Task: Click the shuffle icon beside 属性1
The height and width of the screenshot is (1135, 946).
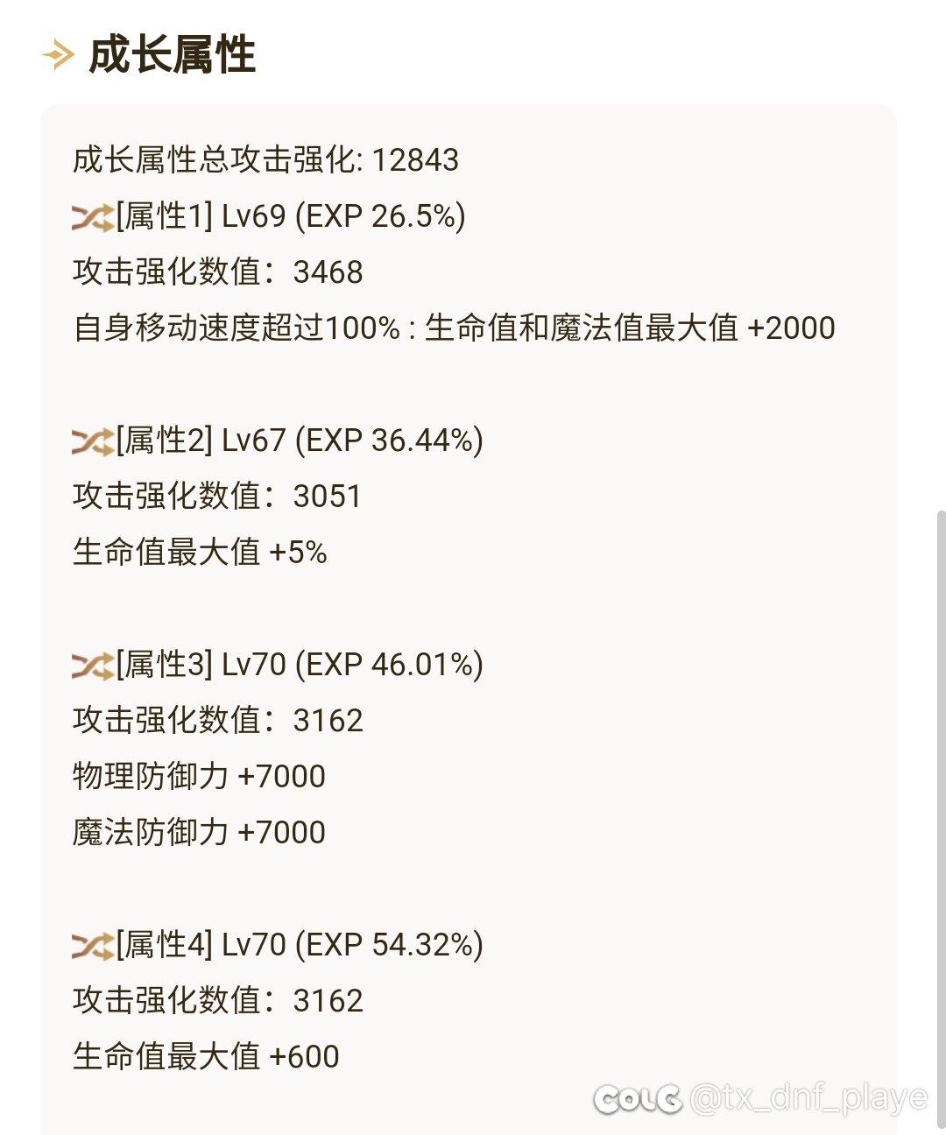Action: click(93, 216)
